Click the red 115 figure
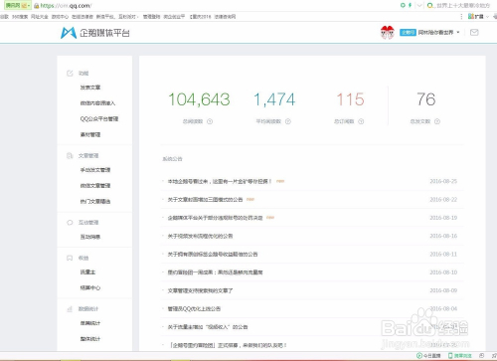The width and height of the screenshot is (497, 361). pyautogui.click(x=350, y=99)
